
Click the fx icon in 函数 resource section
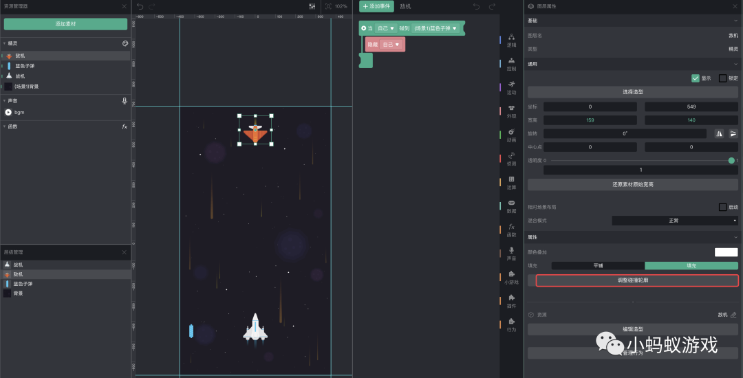pos(125,126)
